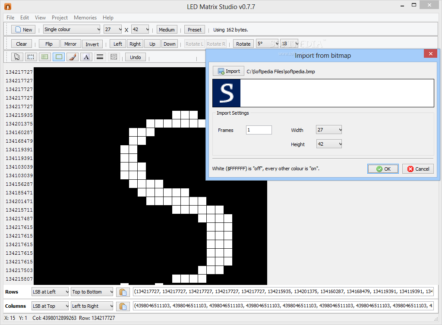442x325 pixels.
Task: Click row value 134185471
Action: [x=19, y=193]
